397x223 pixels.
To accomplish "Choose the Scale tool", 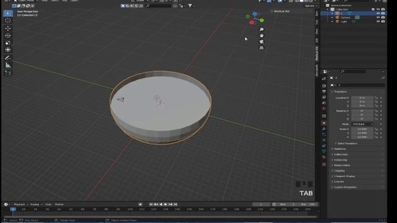I will (8, 43).
